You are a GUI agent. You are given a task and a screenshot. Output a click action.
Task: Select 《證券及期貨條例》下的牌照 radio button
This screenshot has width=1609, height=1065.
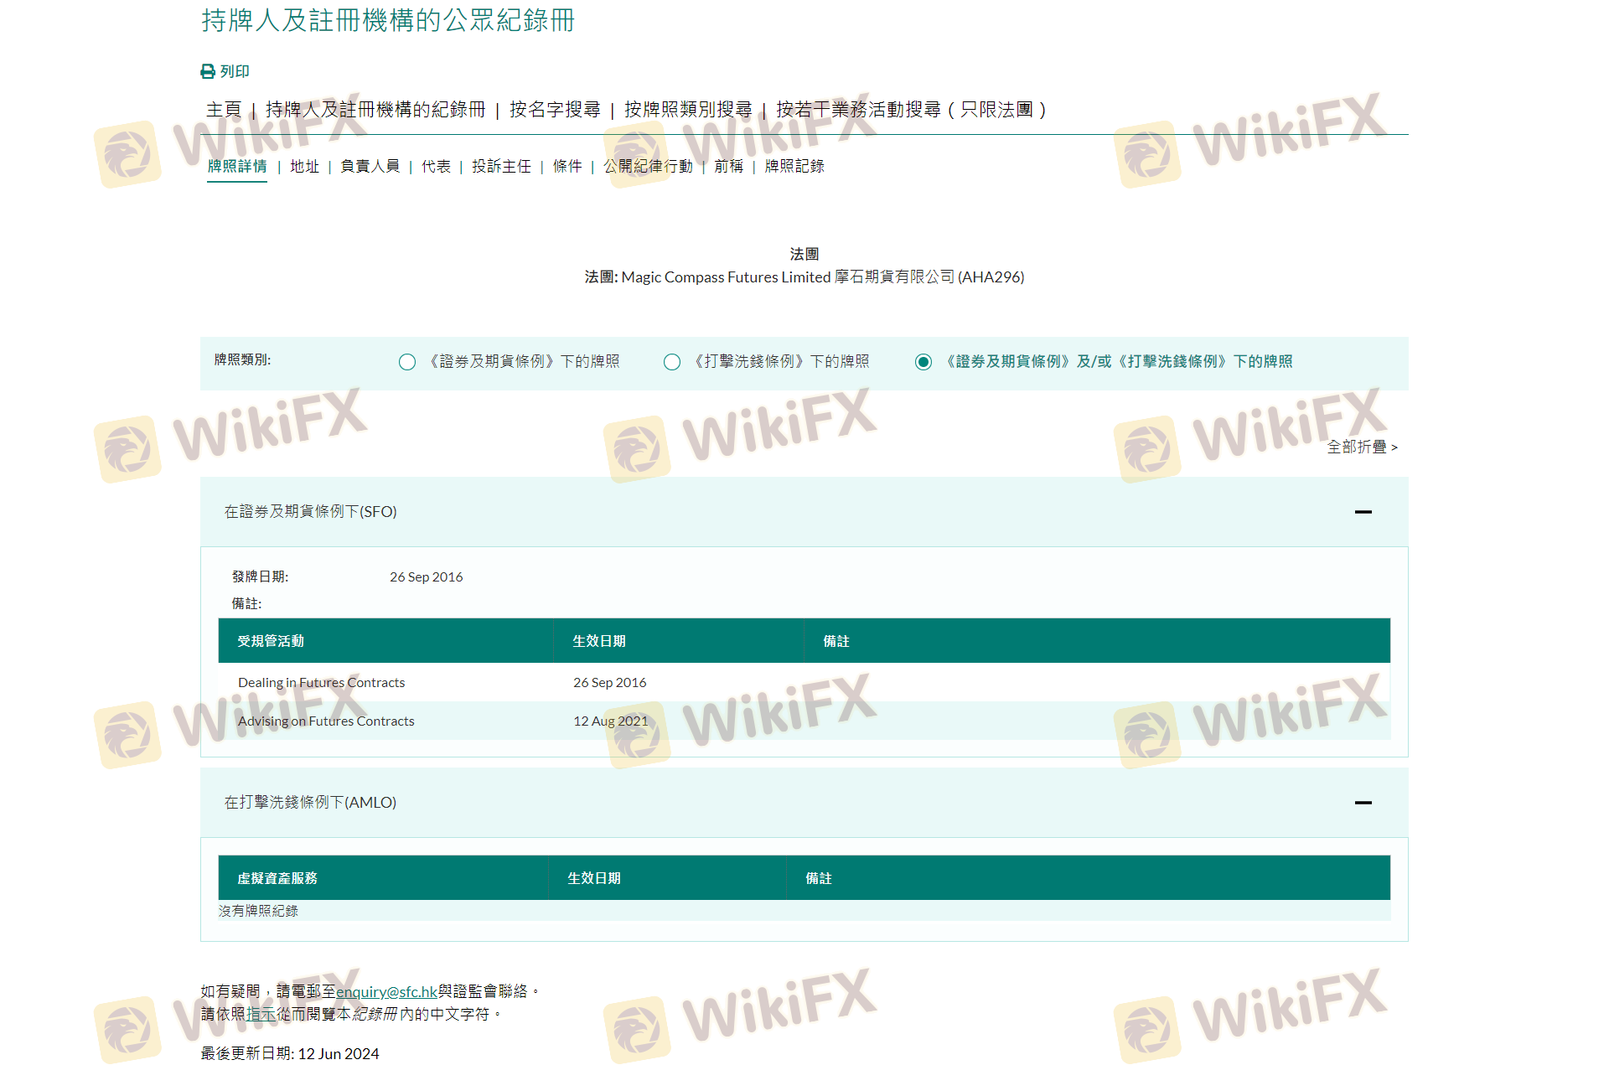coord(407,362)
